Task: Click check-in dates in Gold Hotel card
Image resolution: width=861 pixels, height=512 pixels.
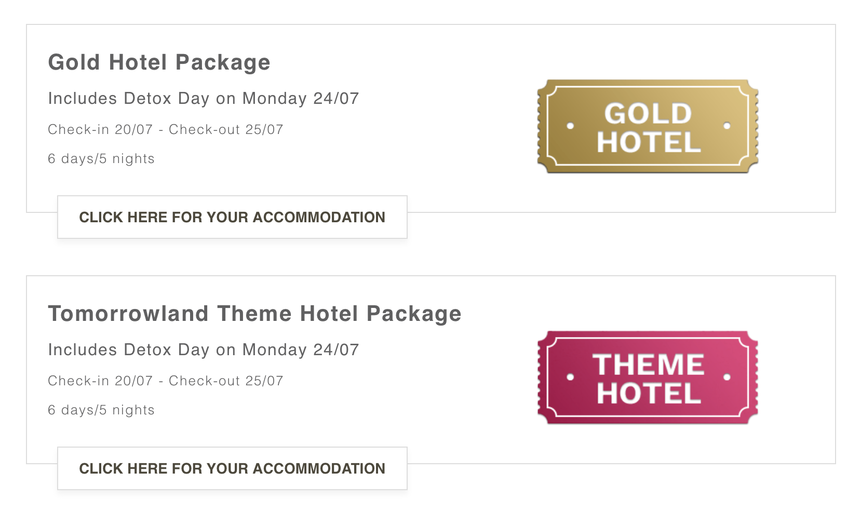Action: [166, 129]
